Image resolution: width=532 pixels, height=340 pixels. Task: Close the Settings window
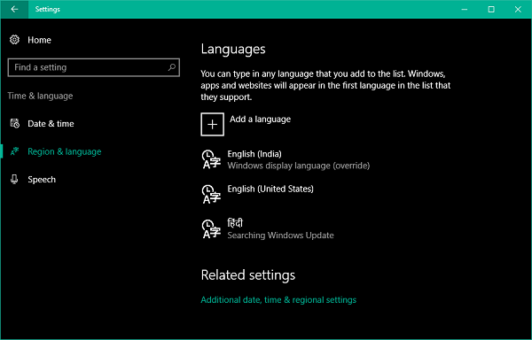[x=518, y=10]
